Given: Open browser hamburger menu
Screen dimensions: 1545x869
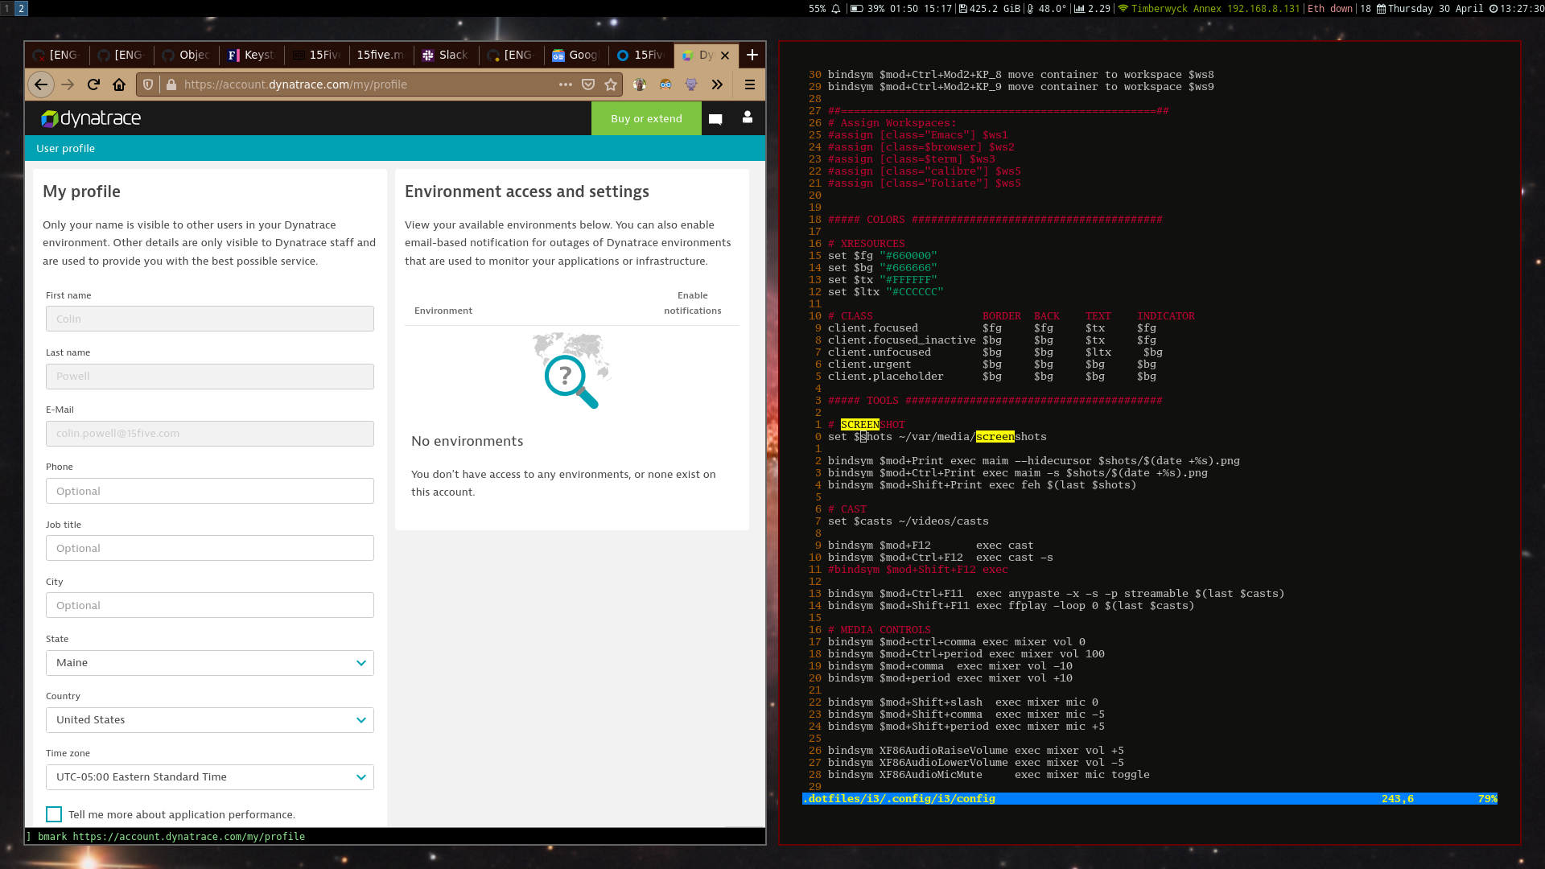Looking at the screenshot, I should pos(749,84).
